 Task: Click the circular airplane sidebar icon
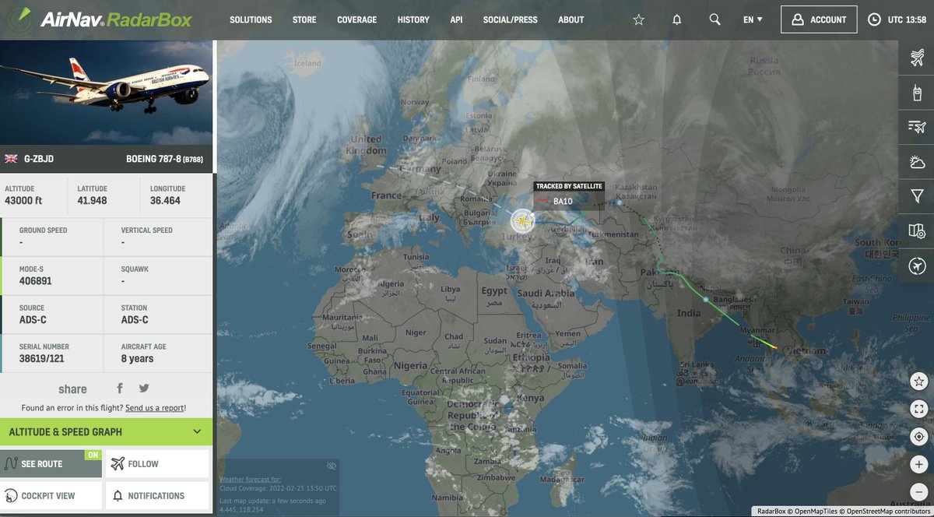coord(917,266)
